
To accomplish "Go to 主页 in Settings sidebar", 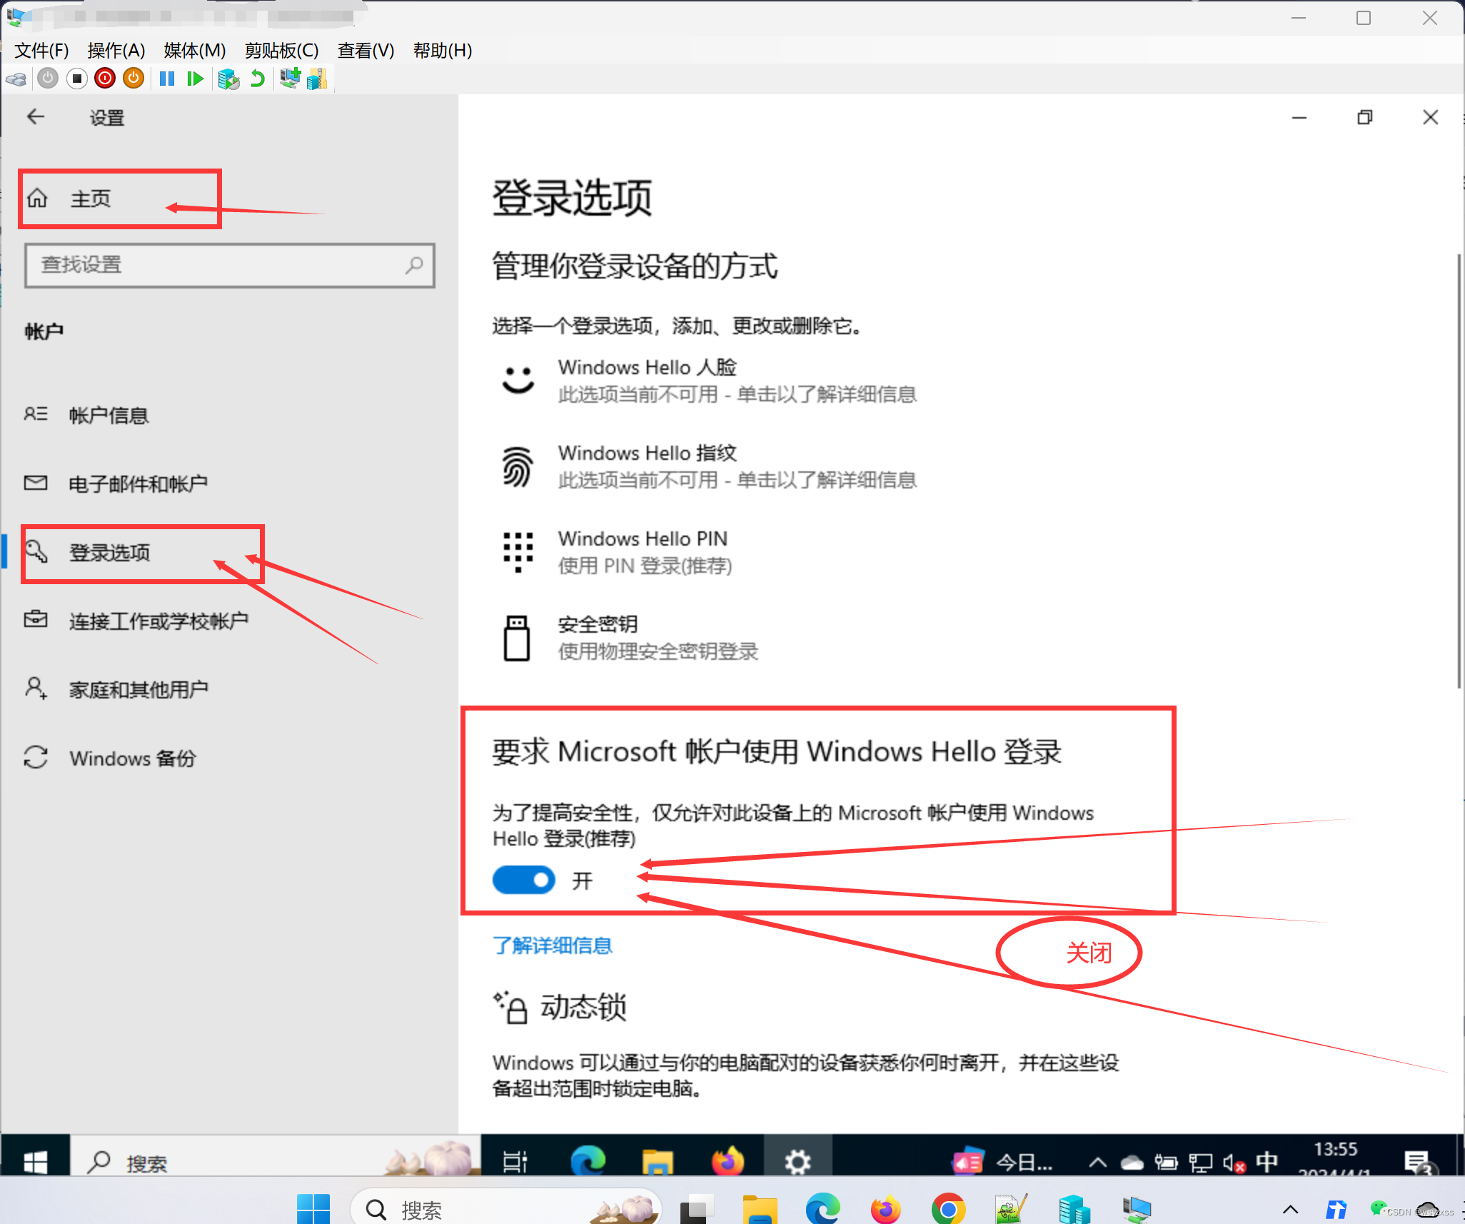I will [x=91, y=199].
